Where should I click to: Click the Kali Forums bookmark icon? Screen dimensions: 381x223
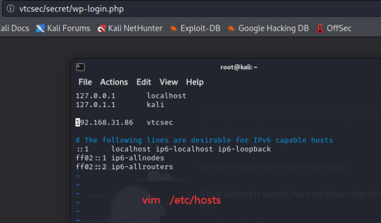40,29
